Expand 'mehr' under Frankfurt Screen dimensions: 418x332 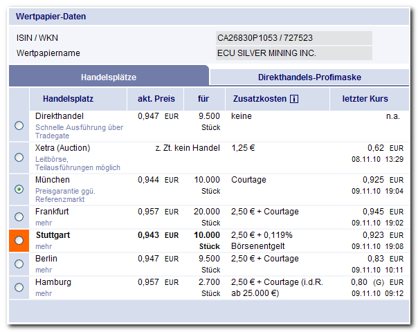coord(44,223)
